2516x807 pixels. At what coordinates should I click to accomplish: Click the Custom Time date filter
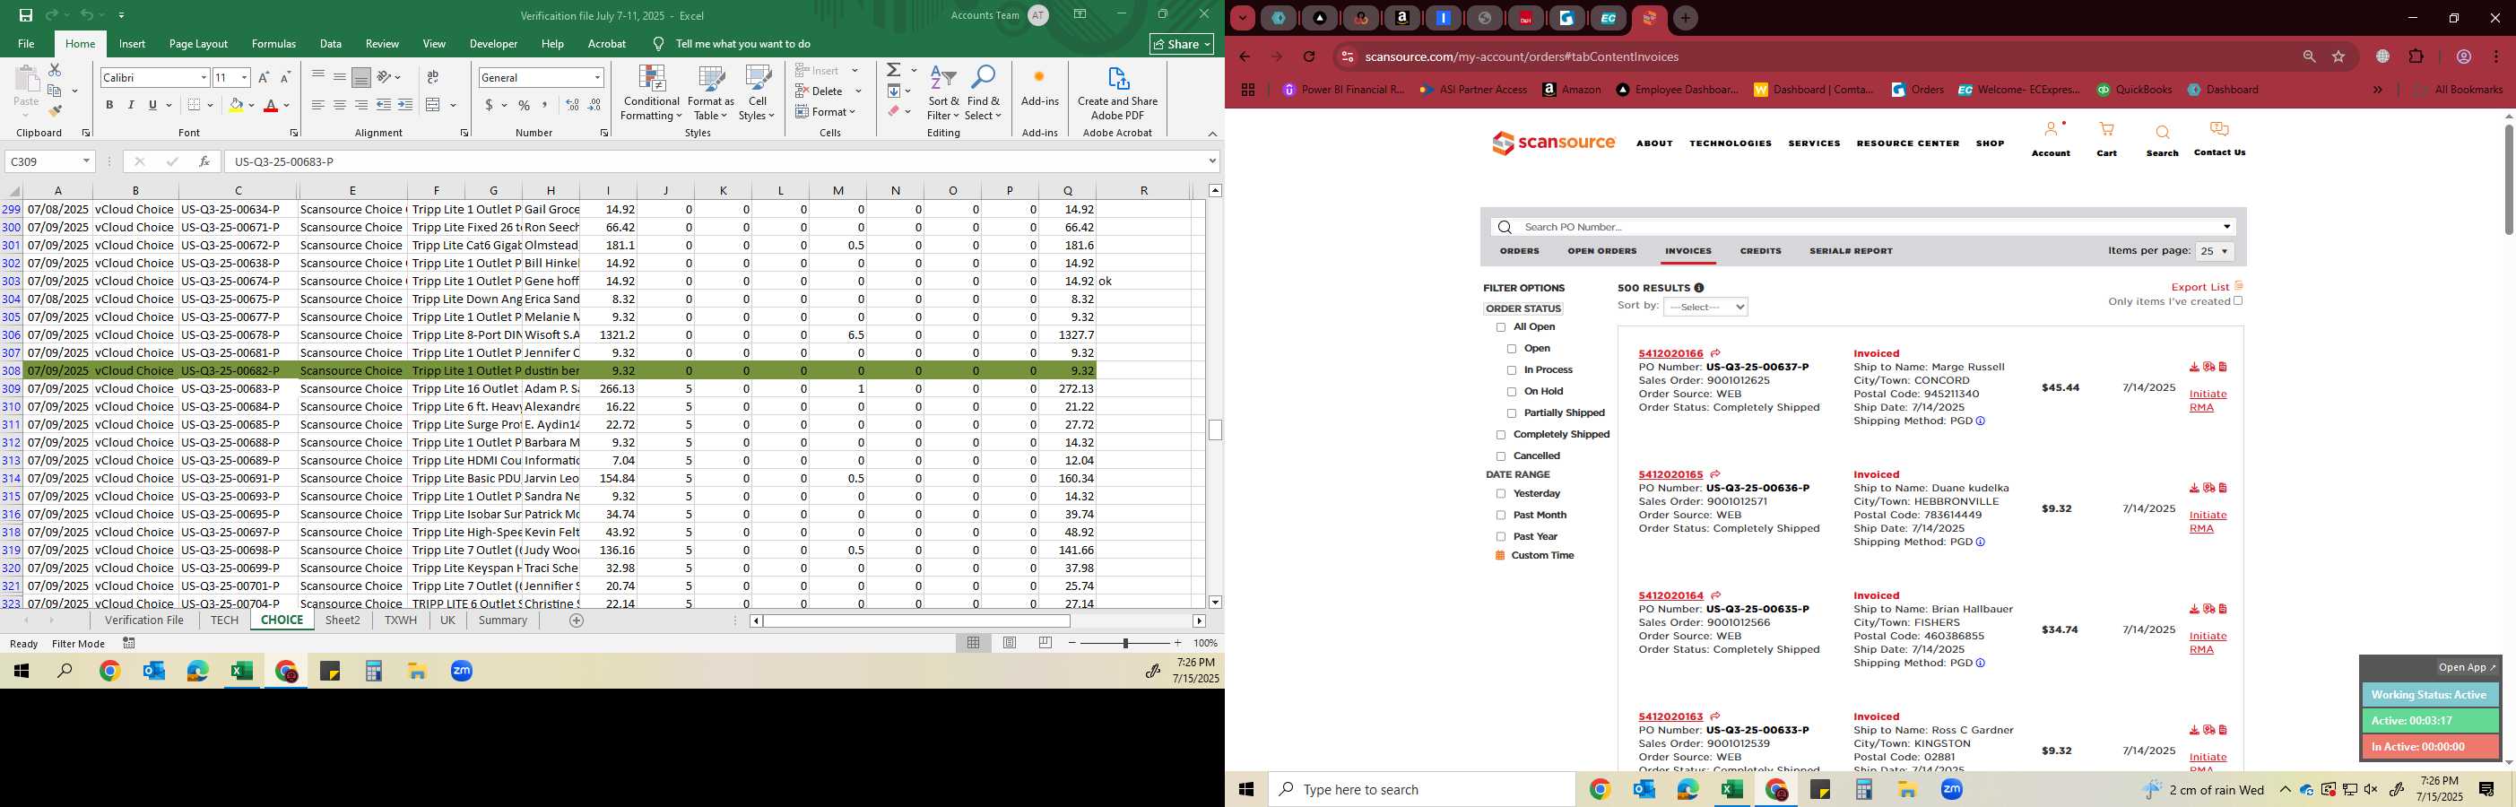(x=1542, y=556)
